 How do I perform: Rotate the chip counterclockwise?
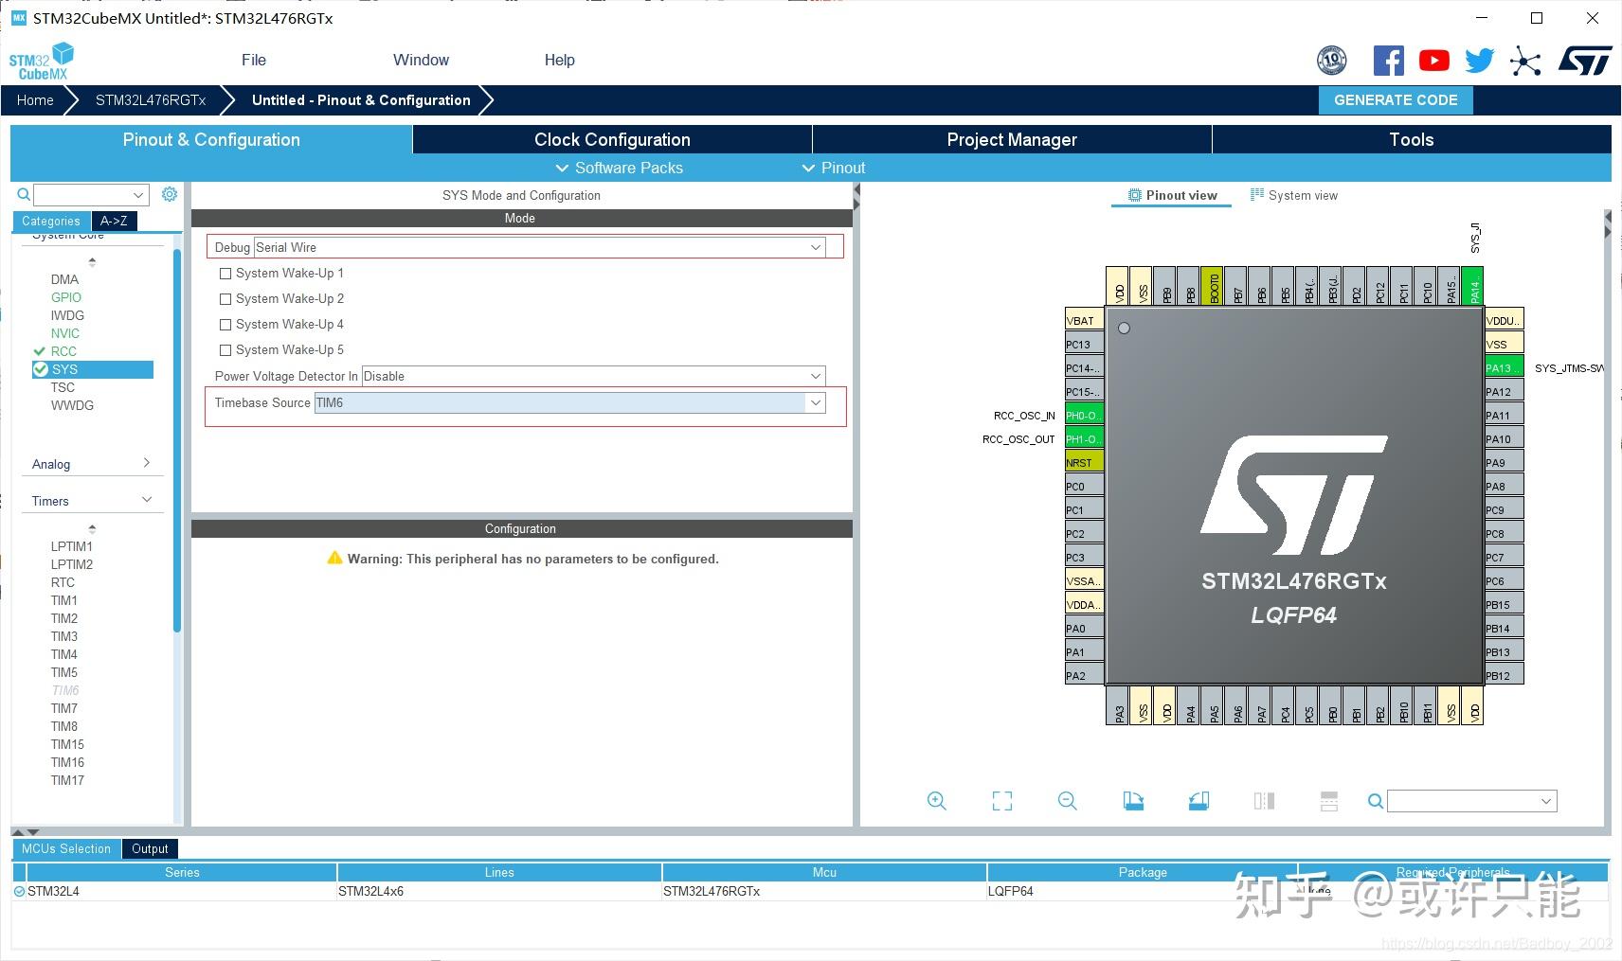tap(1198, 800)
